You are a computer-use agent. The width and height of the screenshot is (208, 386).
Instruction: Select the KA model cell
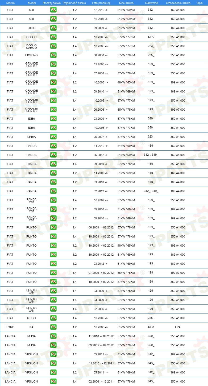click(x=31, y=327)
